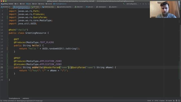
Task: Open the 4 spaces indent selector
Action: (162, 101)
